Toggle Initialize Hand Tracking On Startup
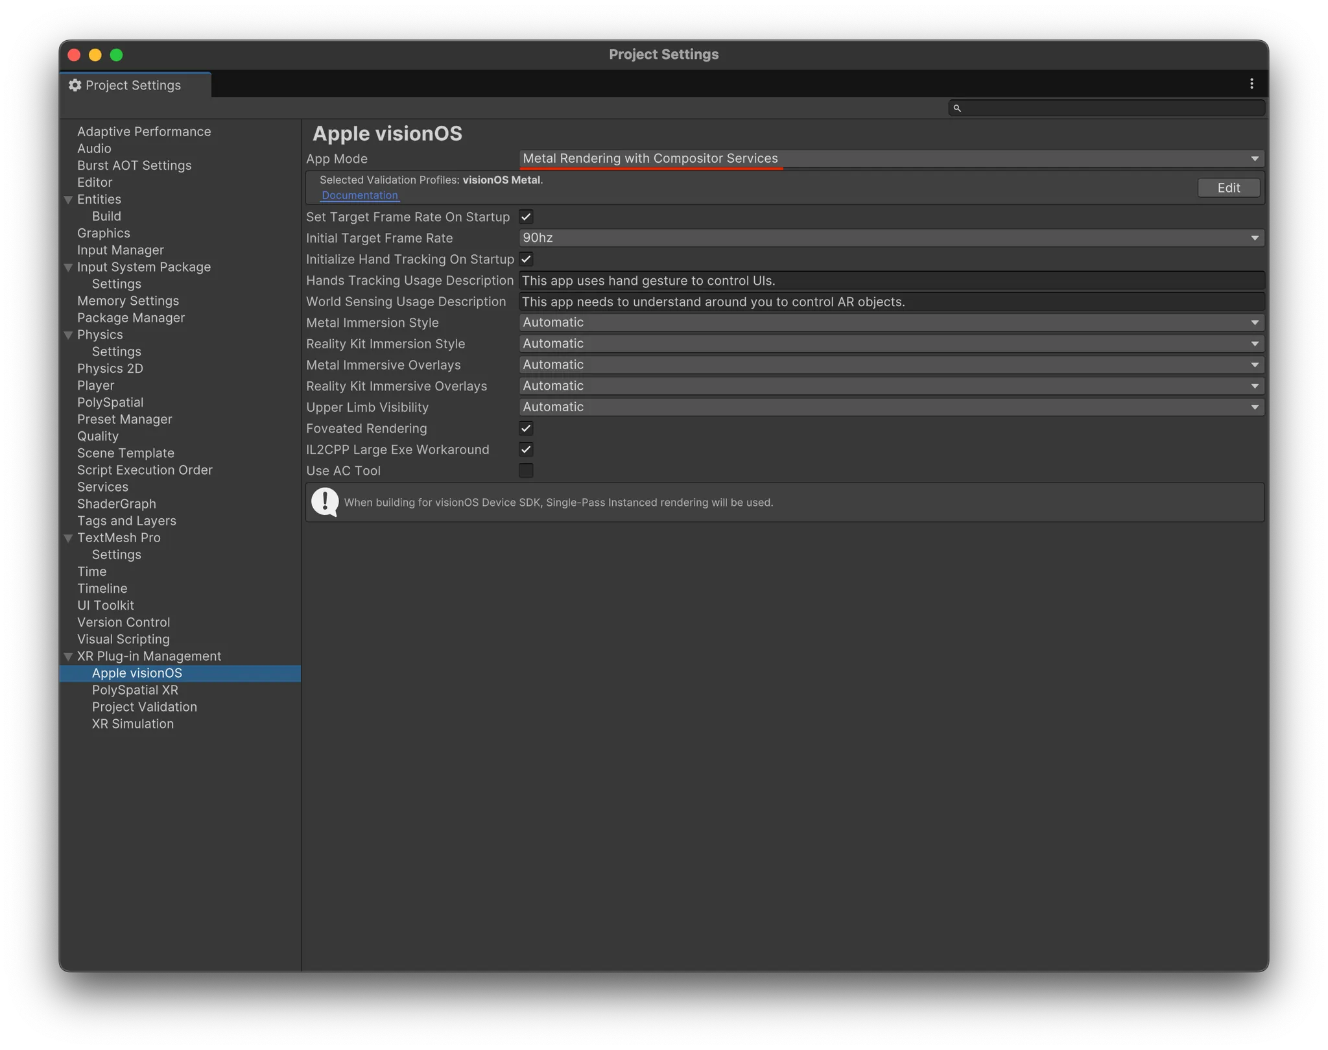Image resolution: width=1328 pixels, height=1050 pixels. point(526,259)
